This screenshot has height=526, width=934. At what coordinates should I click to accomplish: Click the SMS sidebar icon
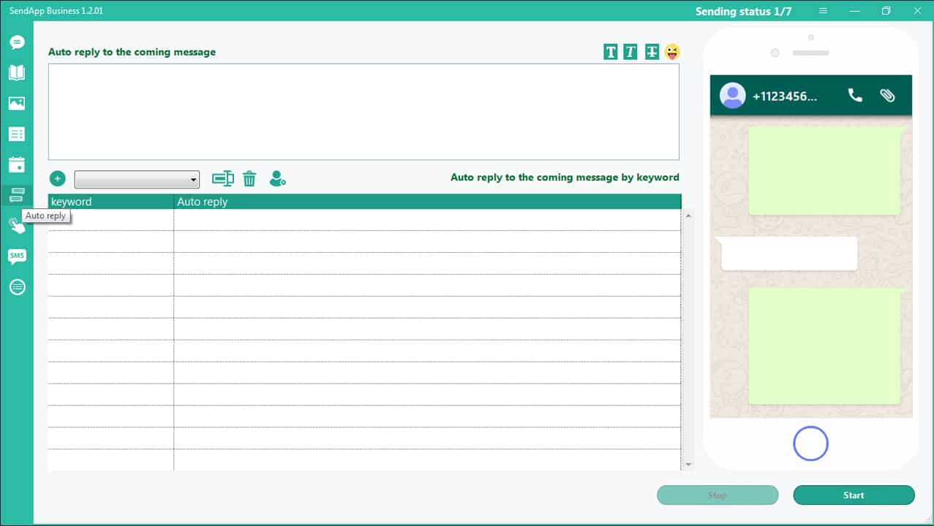coord(17,256)
